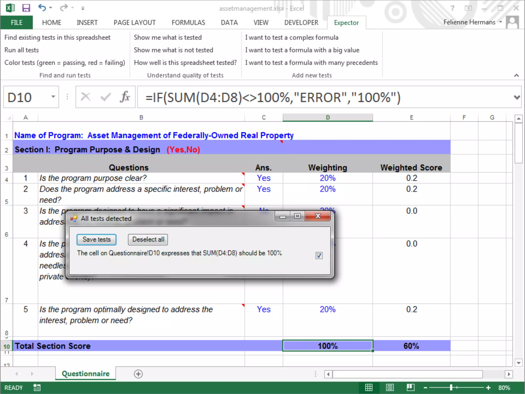Click the add new sheet plus icon
Screen dimensions: 525x394
(138, 374)
